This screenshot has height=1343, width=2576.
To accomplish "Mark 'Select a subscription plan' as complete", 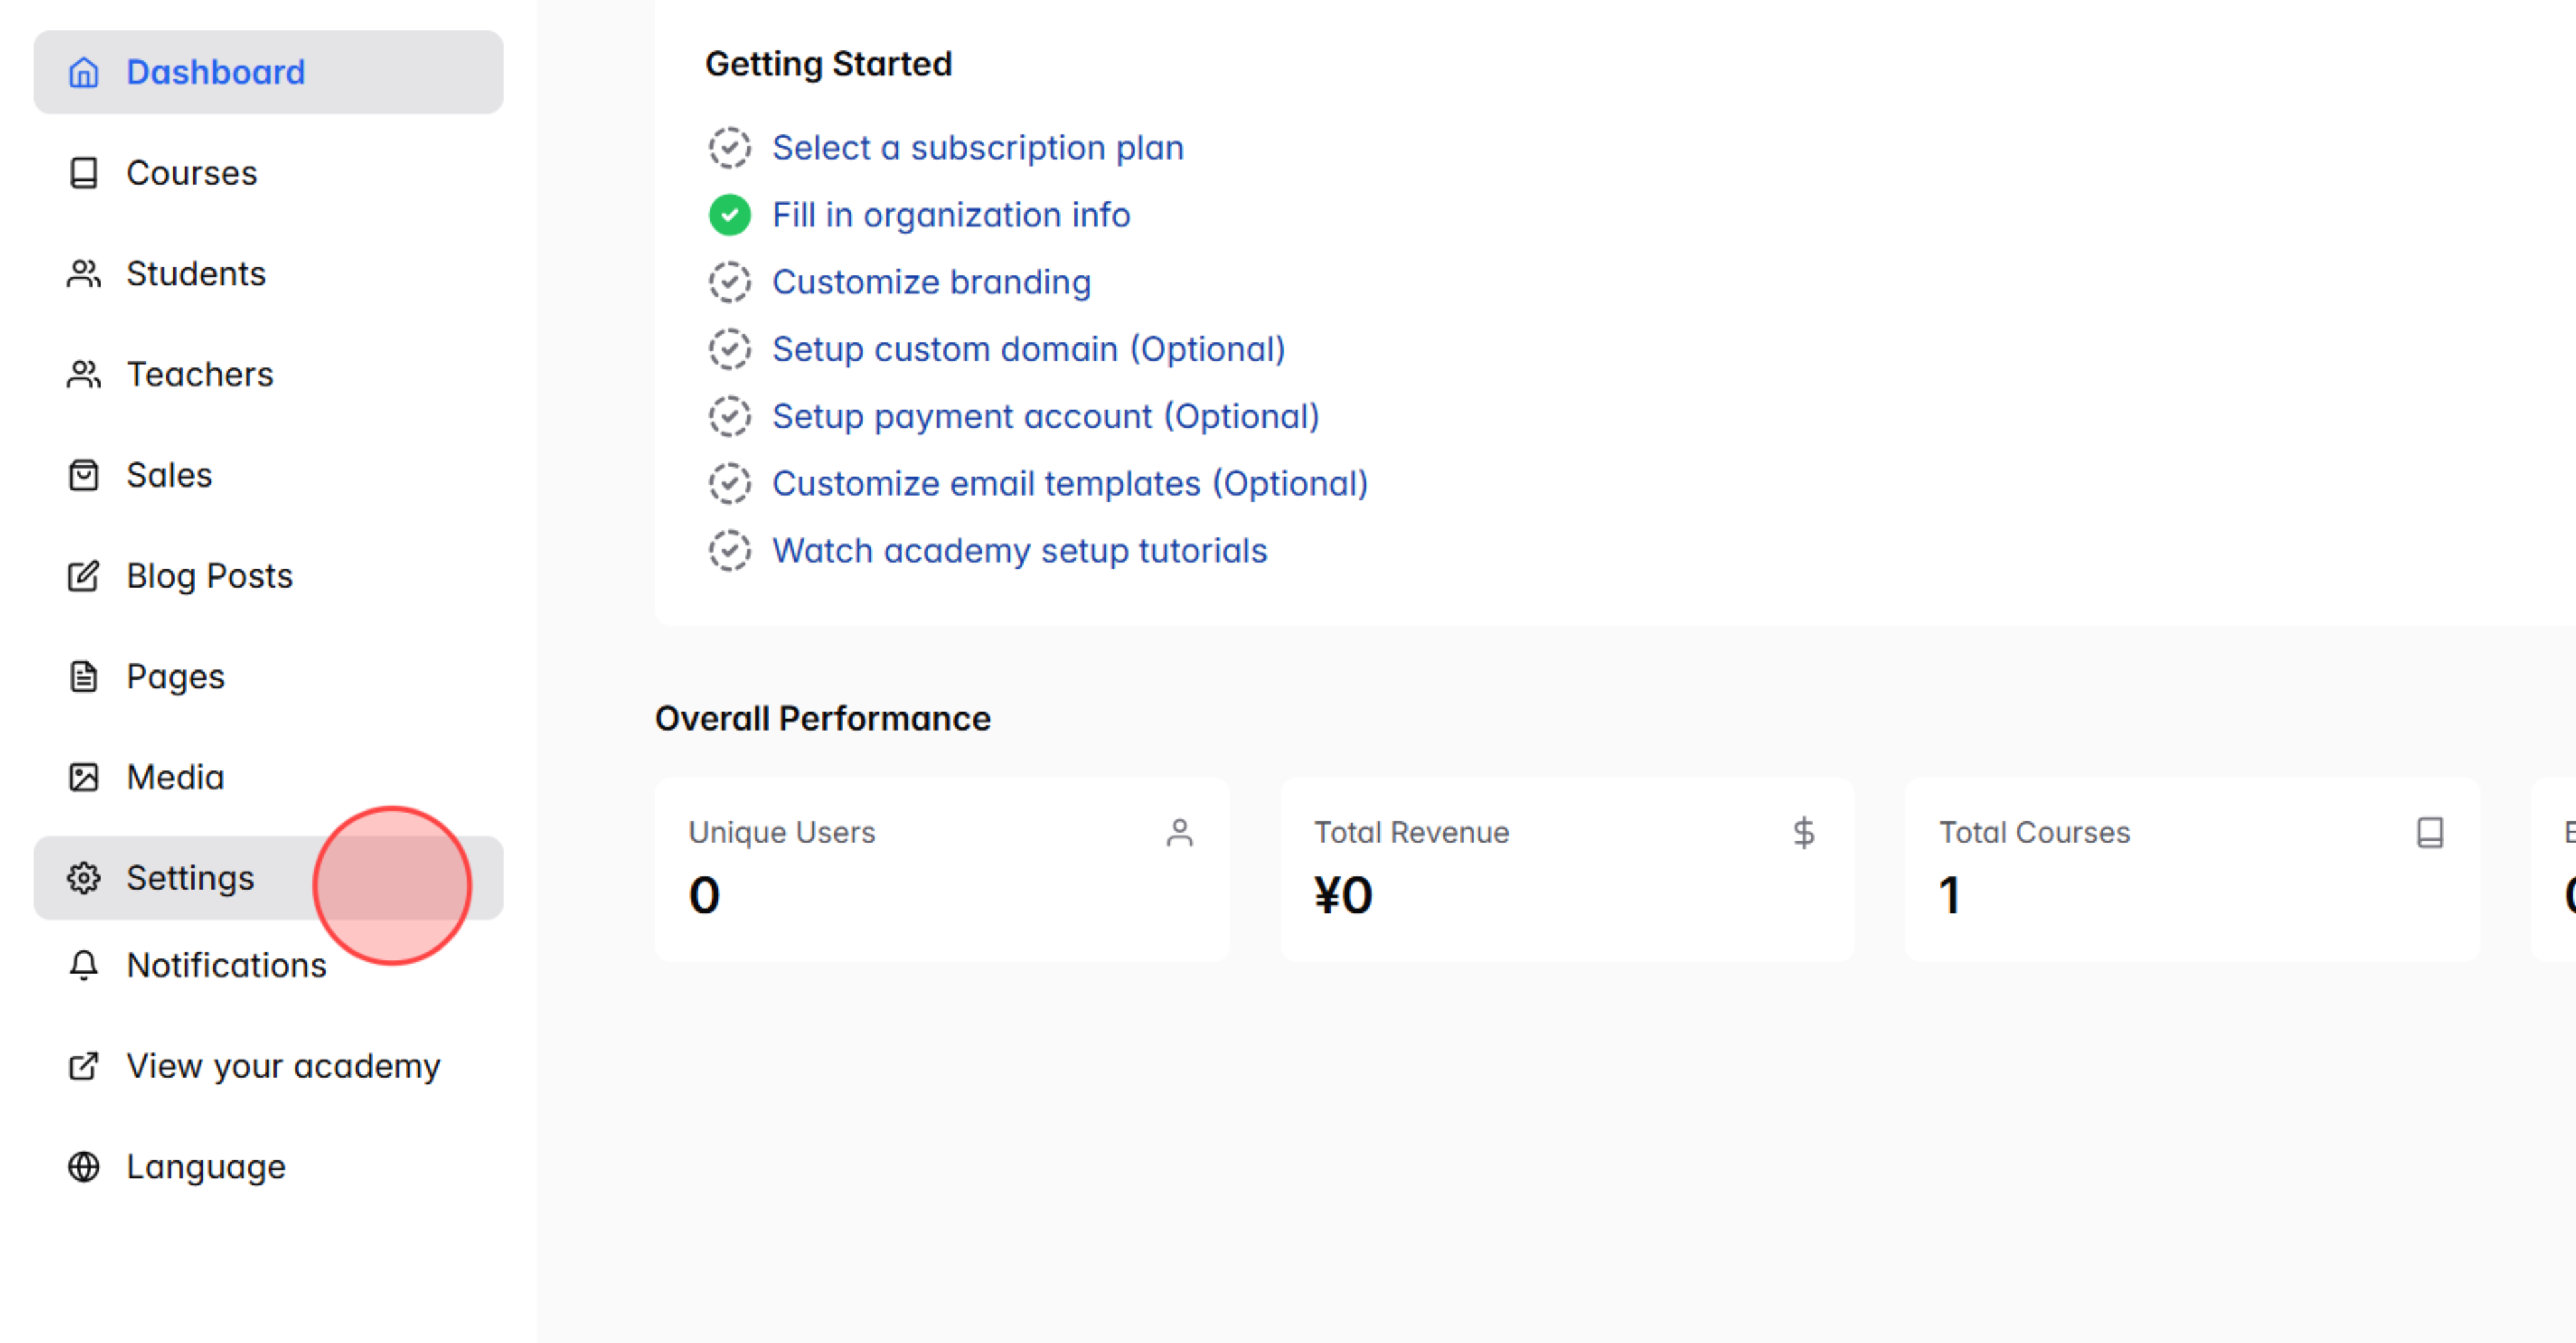I will click(x=730, y=147).
